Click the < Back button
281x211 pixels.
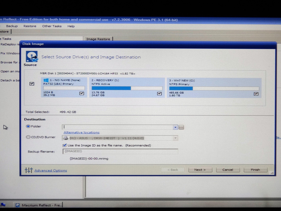[172, 170]
